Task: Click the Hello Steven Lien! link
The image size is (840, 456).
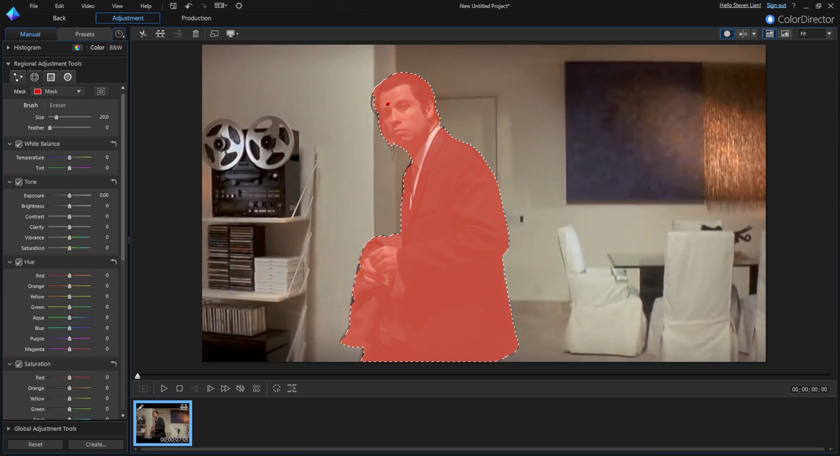Action: (x=740, y=5)
